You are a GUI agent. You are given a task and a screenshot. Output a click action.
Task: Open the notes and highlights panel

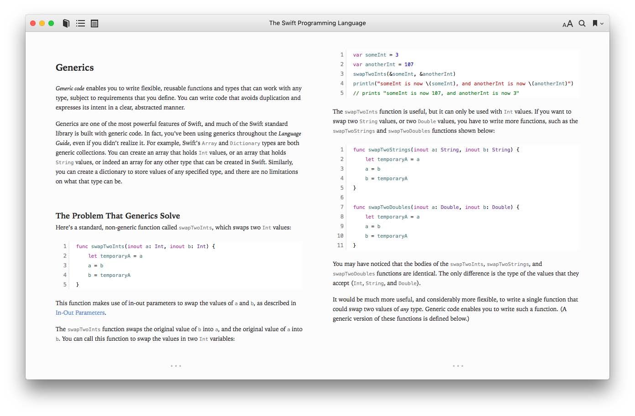(x=94, y=23)
